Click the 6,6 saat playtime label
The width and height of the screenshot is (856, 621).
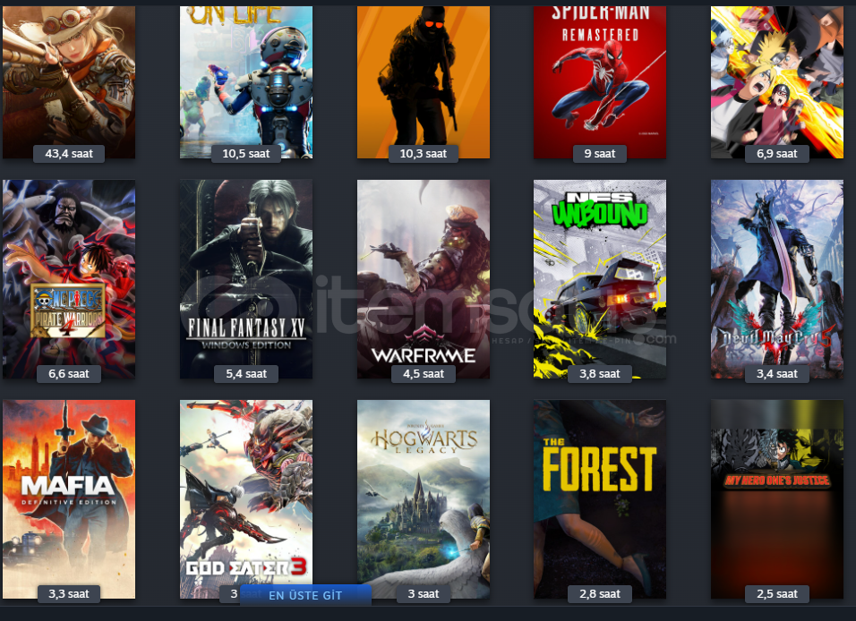click(69, 374)
